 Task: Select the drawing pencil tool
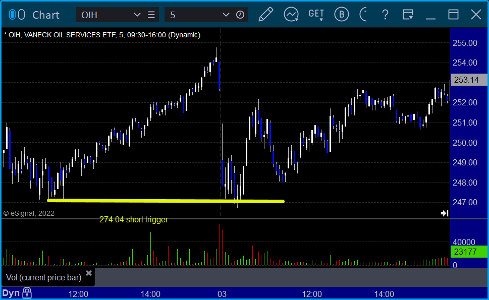(x=266, y=14)
